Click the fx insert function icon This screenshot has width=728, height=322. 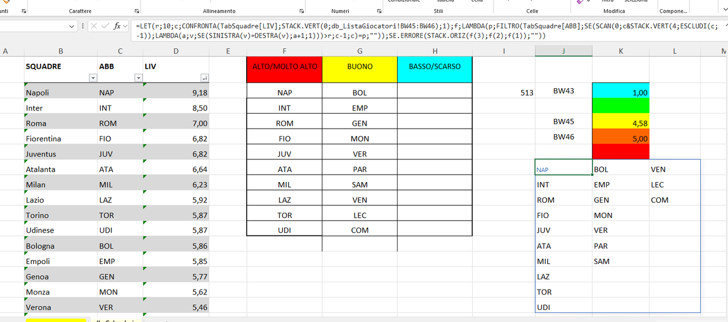[117, 26]
